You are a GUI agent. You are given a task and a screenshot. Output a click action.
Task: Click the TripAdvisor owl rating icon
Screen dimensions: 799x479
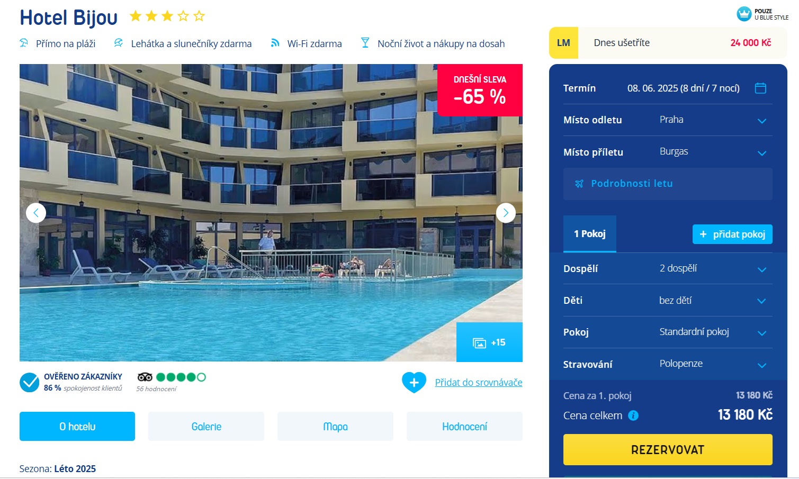pos(145,377)
